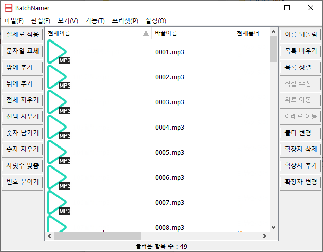The width and height of the screenshot is (323, 252).
Task: Click the BatchNamer app icon in title bar
Action: tap(8, 8)
